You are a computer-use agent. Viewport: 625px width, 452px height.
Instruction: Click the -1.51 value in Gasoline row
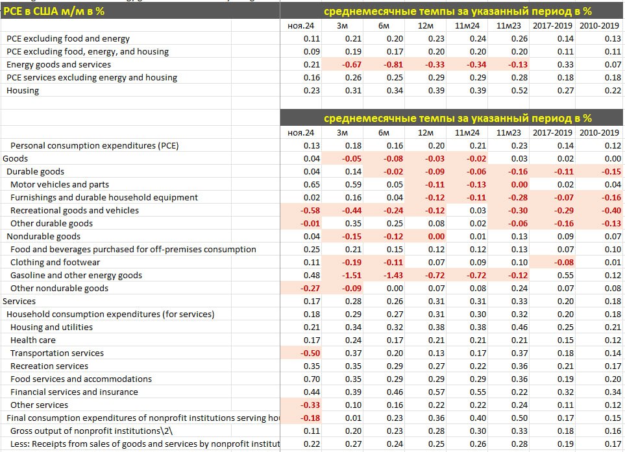352,276
